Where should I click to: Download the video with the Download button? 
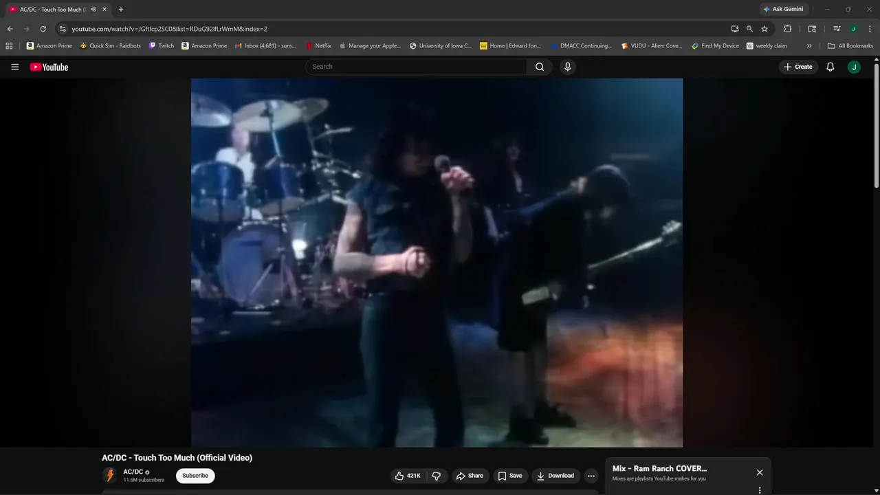pyautogui.click(x=555, y=476)
